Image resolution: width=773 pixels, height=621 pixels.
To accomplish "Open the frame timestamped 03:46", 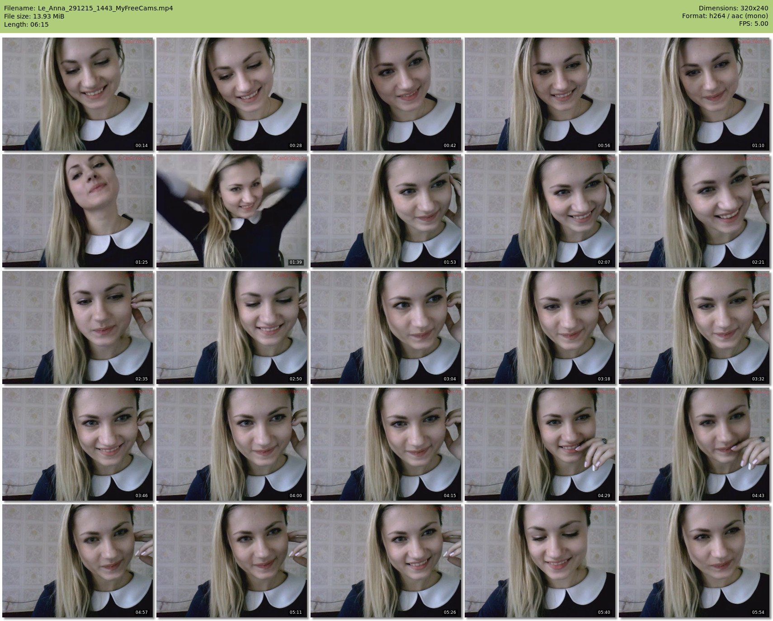I will pyautogui.click(x=77, y=444).
